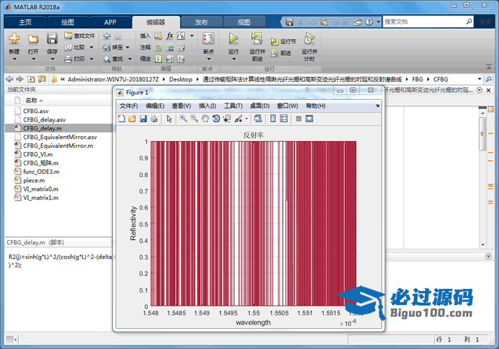The image size is (499, 349).
Task: Open the 插入(I) menu in Figure 1
Action: pyautogui.click(x=207, y=106)
